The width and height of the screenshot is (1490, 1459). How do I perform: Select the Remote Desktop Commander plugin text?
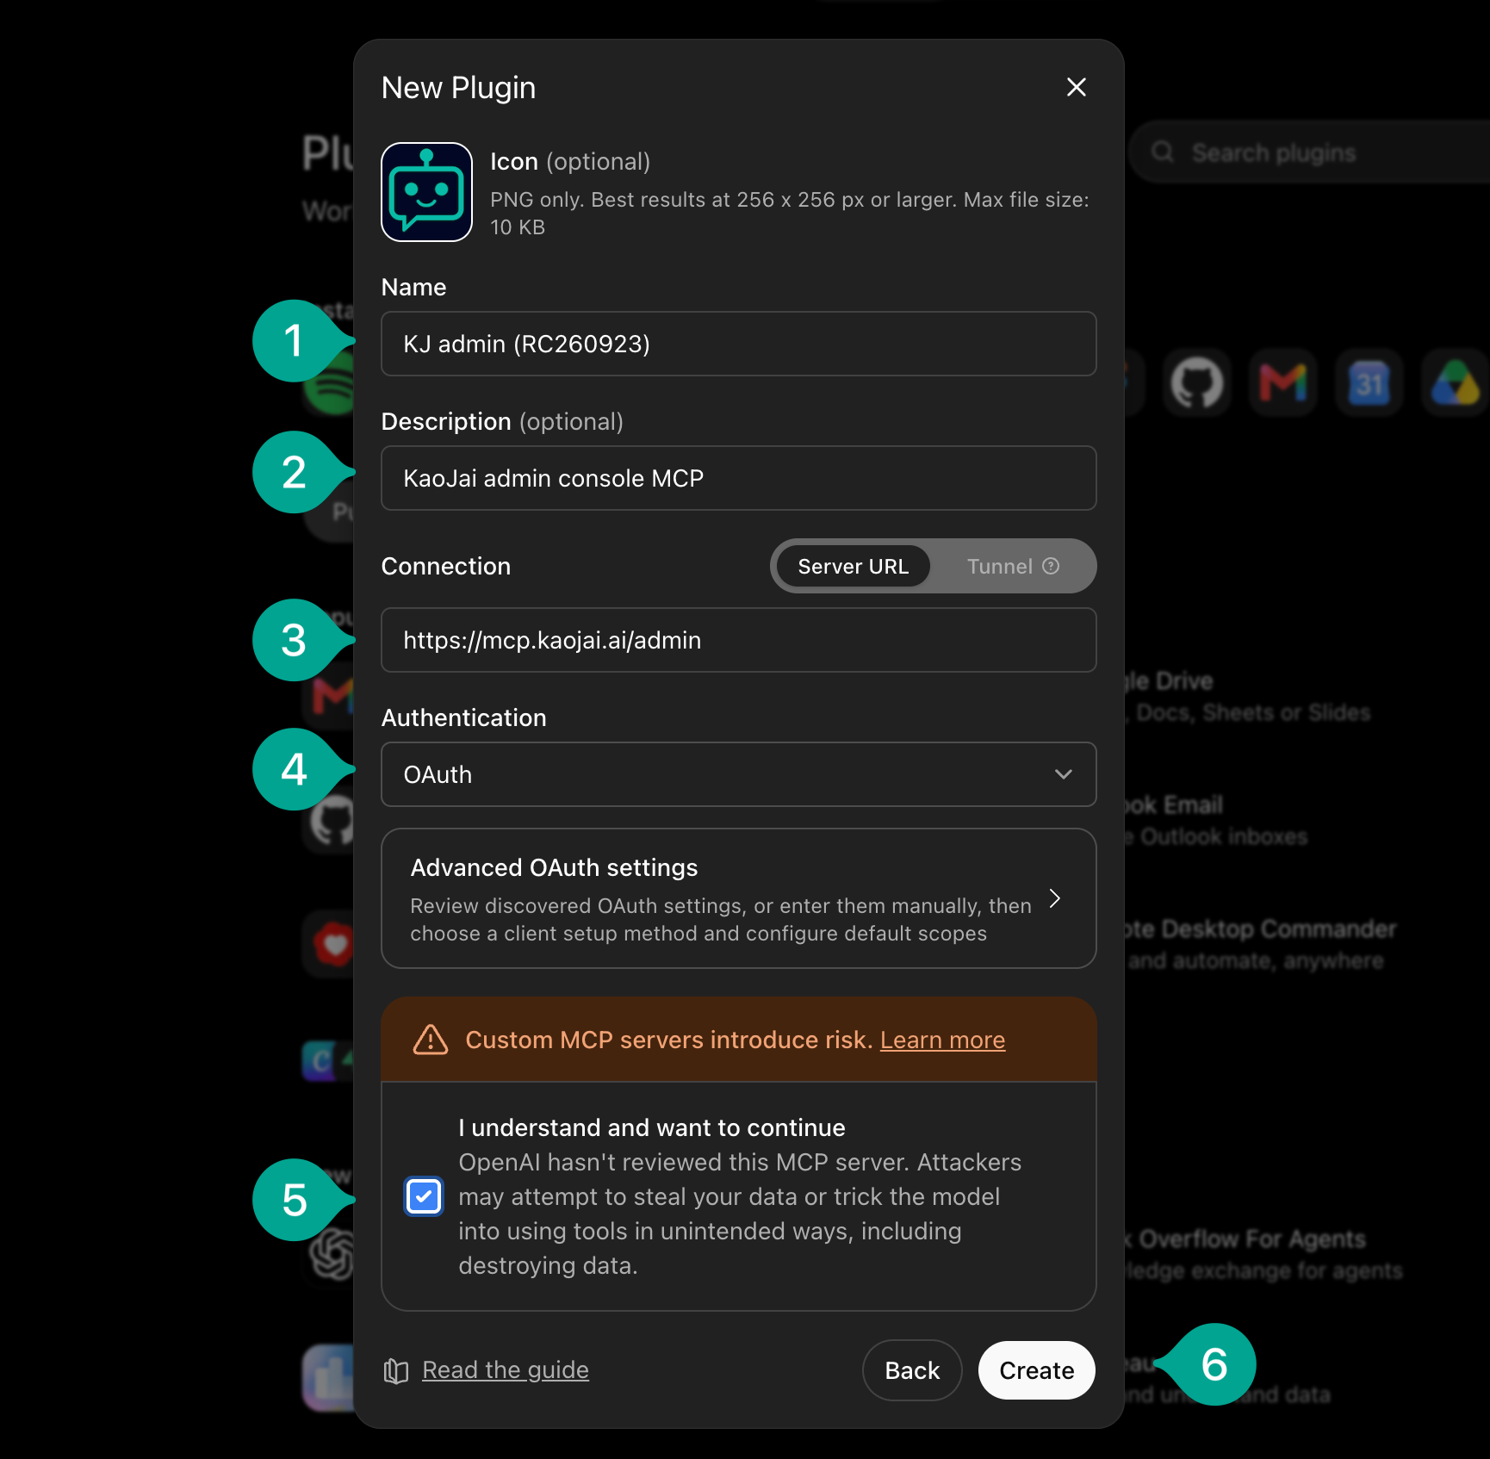coord(1261,929)
